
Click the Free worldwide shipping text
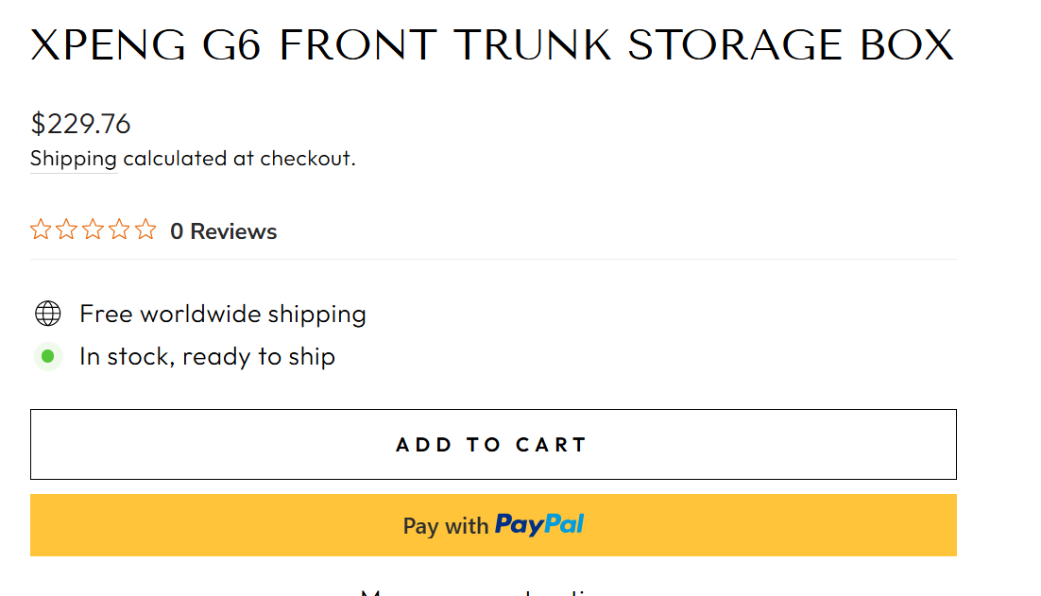pos(223,314)
